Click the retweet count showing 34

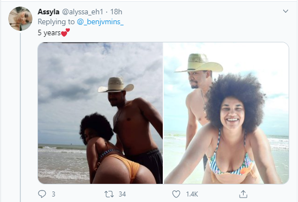click(122, 194)
